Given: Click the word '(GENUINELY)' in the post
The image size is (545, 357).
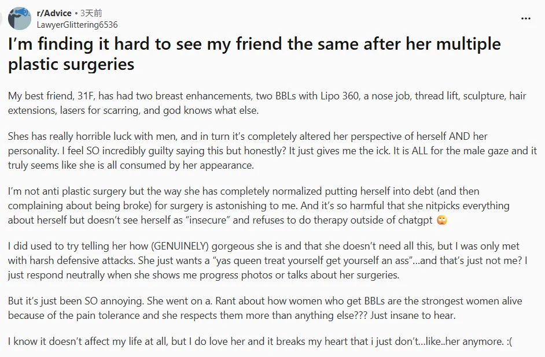Looking at the screenshot, I should tap(180, 246).
